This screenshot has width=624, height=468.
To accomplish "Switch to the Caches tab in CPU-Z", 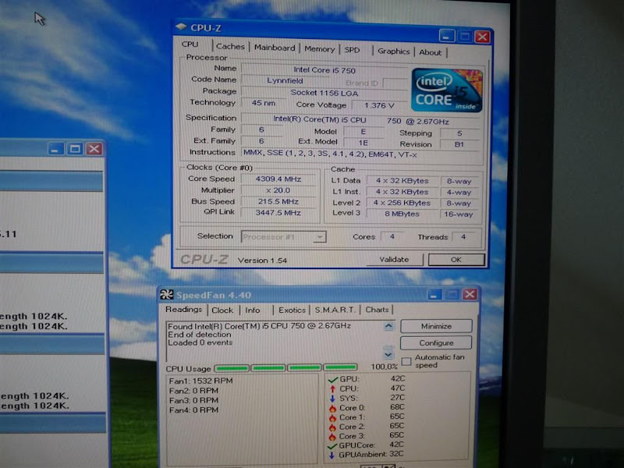I will click(230, 46).
